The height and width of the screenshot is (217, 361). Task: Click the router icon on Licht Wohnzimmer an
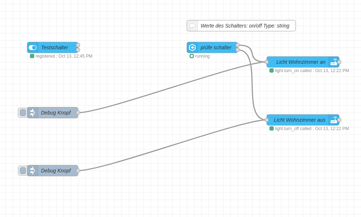pos(334,62)
